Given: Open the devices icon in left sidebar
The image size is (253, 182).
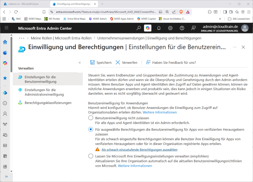Looking at the screenshot, I should pos(5,135).
